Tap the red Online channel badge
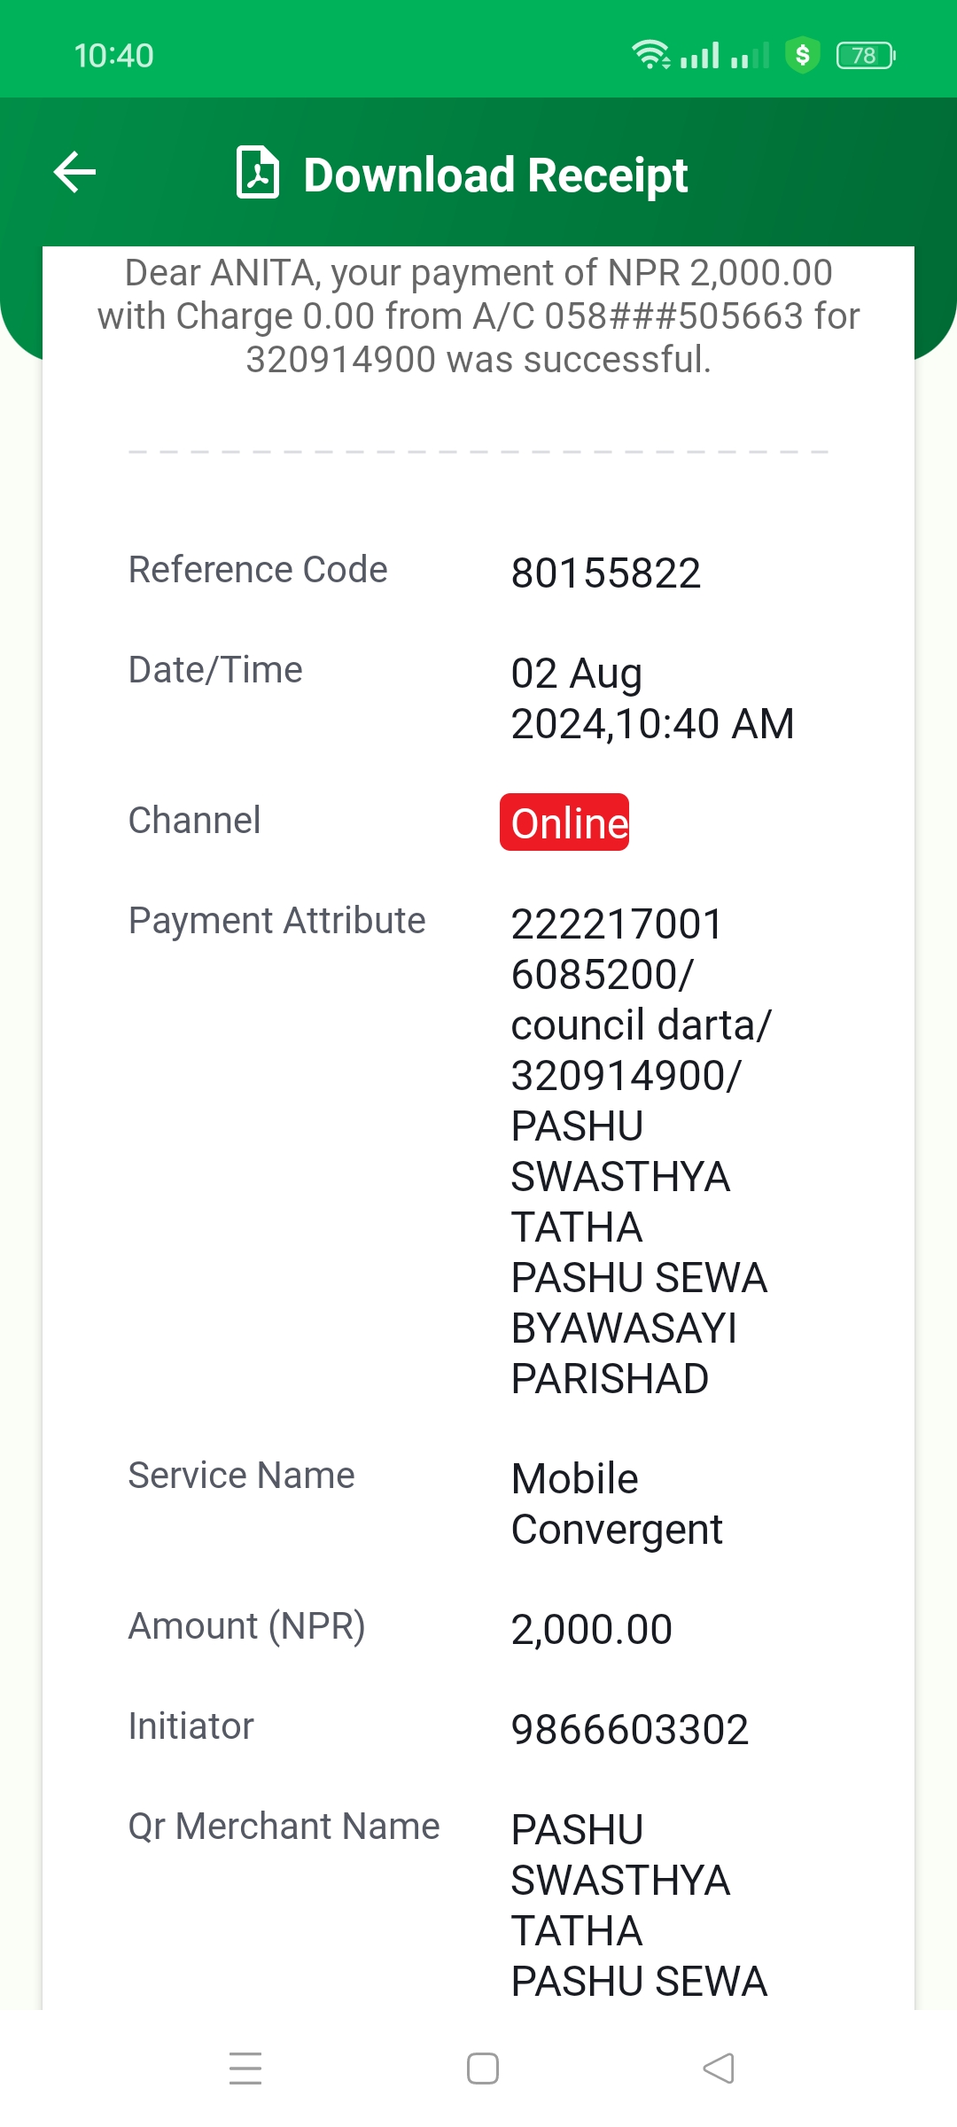 564,822
